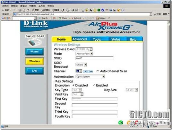Click the Google toolbar spell Check button
Image resolution: width=172 pixels, height=130 pixels.
pyautogui.click(x=63, y=18)
